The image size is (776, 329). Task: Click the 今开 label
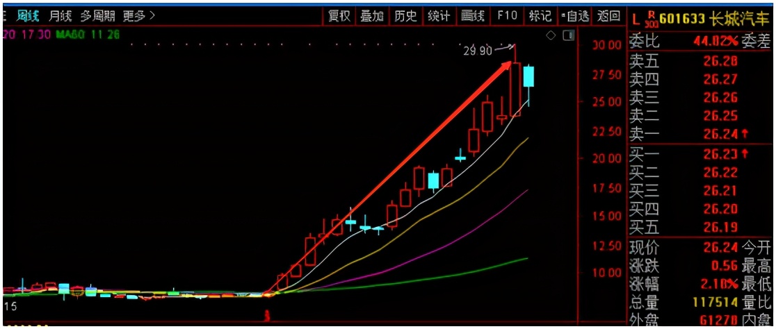757,247
